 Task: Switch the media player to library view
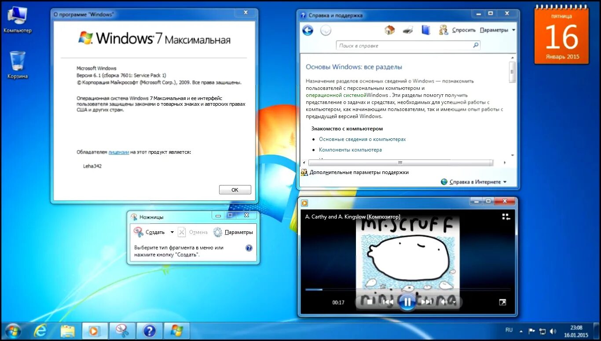point(506,217)
